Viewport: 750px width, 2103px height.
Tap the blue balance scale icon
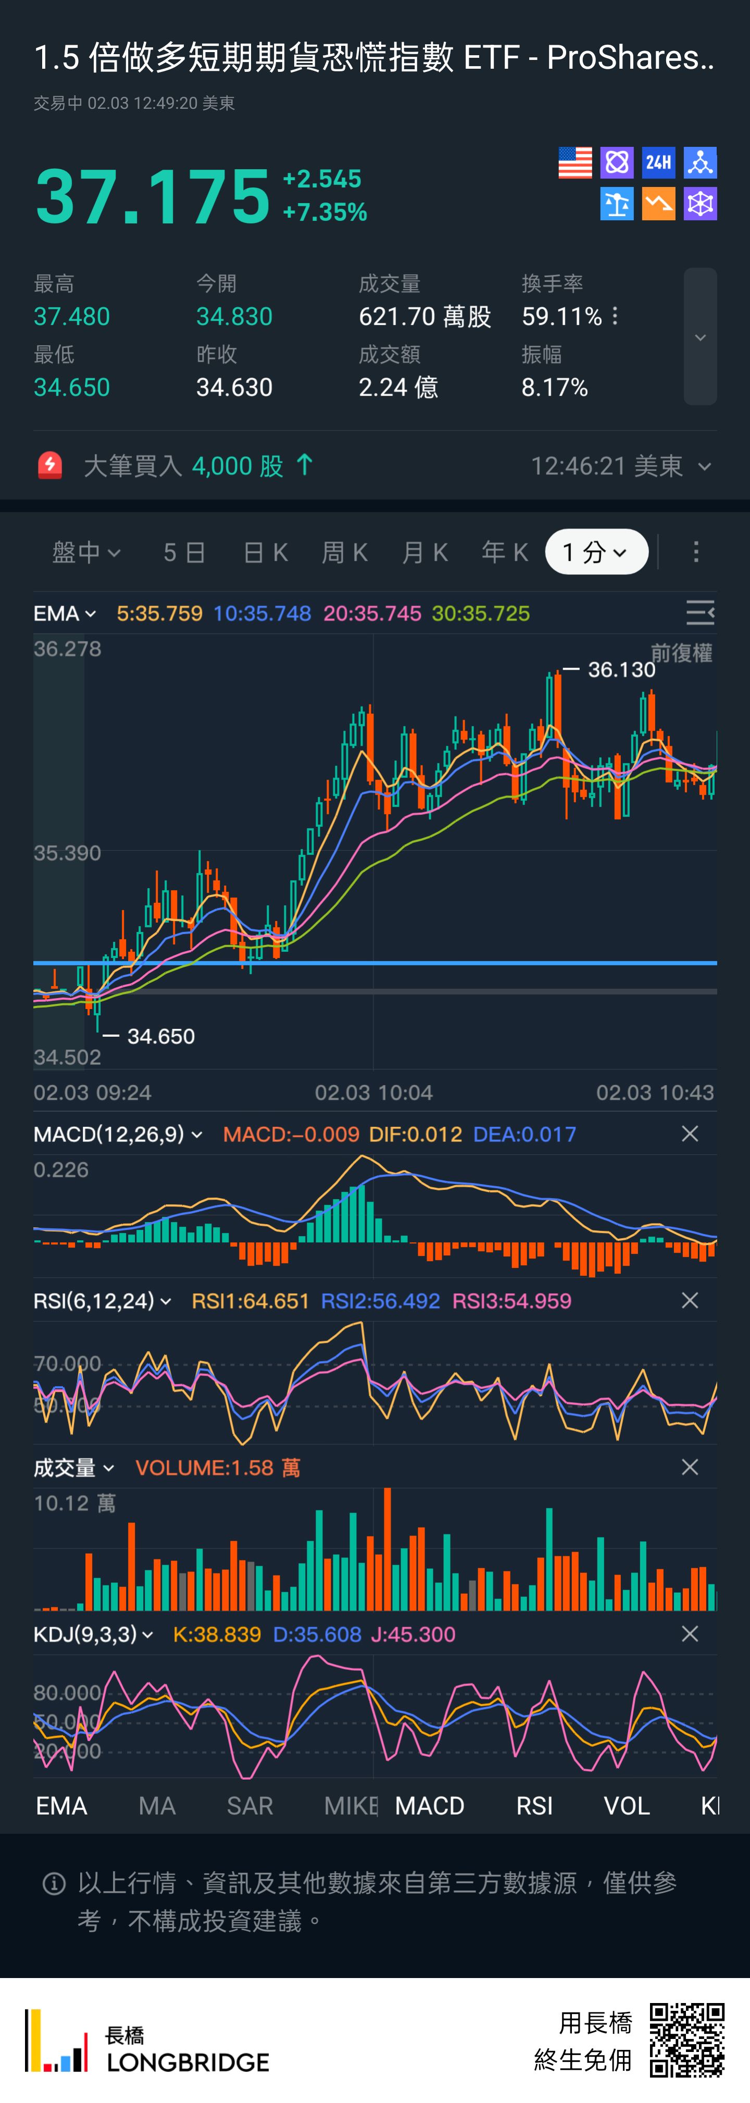[616, 204]
